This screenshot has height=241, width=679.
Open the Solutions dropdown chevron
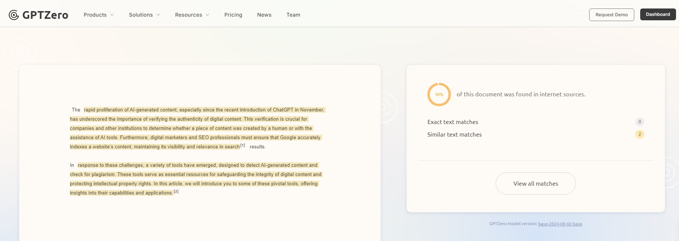(x=158, y=15)
